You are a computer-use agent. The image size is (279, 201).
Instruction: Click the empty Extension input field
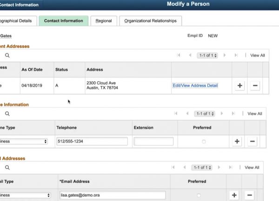pos(153,141)
